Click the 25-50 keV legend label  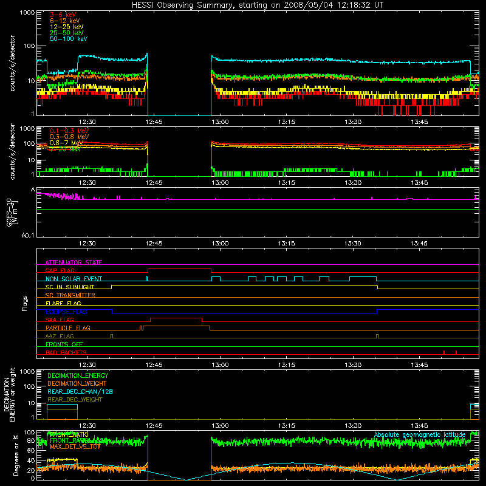coord(67,33)
